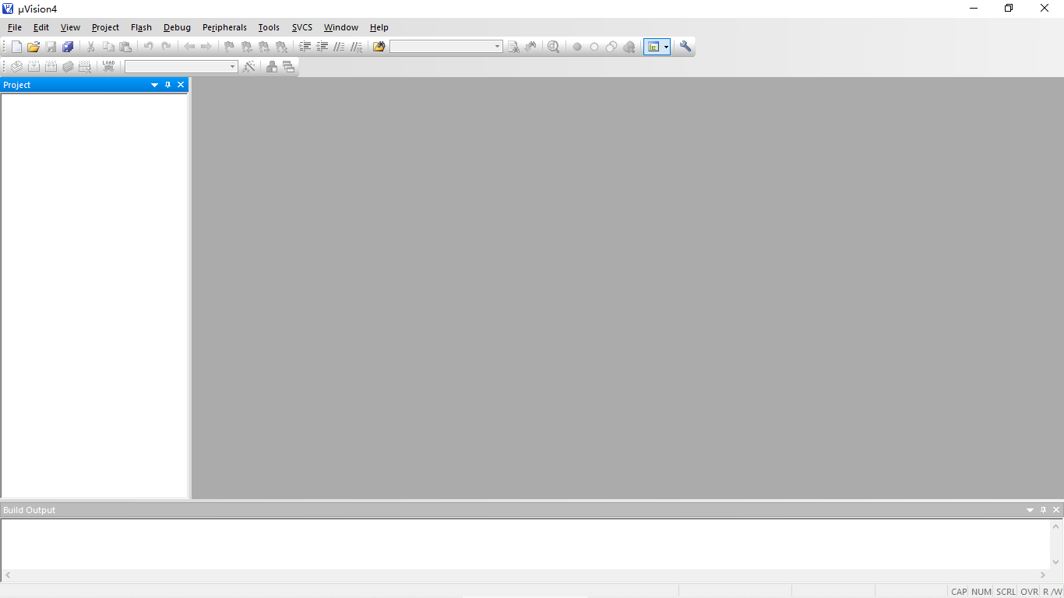Open the SVCS menu

pyautogui.click(x=302, y=27)
